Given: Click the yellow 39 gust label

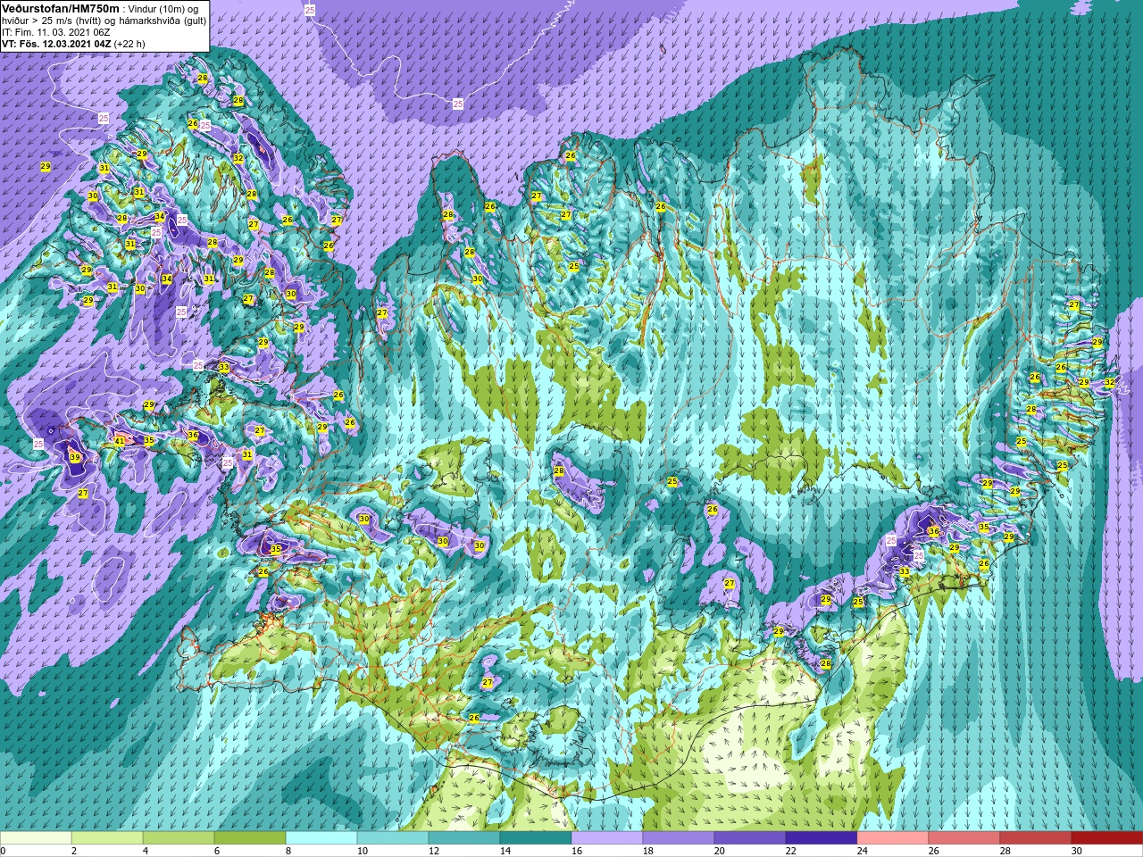Looking at the screenshot, I should pos(75,457).
